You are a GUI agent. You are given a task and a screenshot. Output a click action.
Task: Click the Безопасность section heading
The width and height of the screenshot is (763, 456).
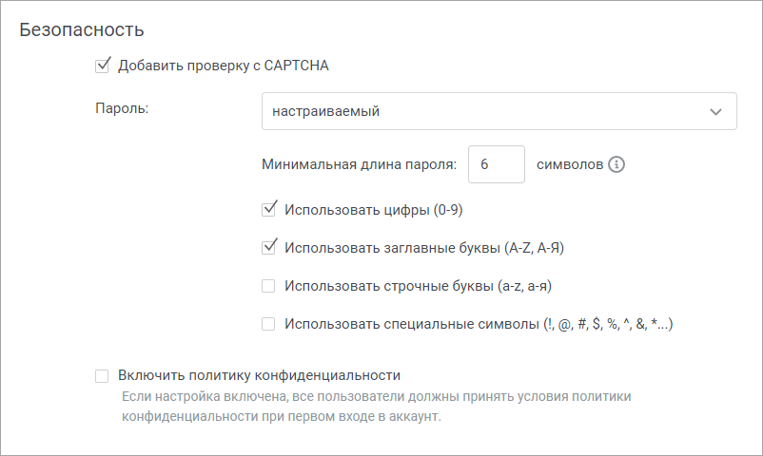82,29
